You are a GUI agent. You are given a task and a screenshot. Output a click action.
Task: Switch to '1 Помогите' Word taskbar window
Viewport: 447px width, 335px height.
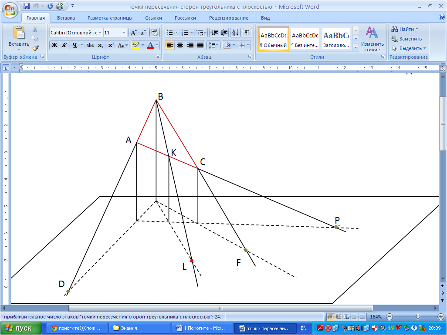tap(202, 328)
